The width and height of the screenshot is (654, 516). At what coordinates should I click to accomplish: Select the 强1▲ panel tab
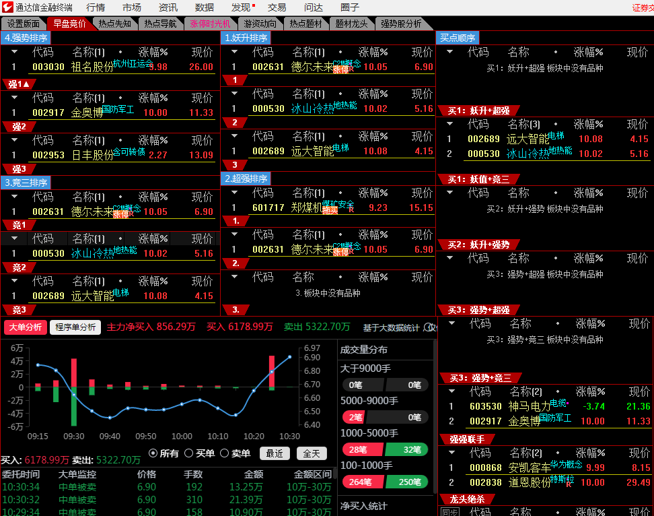pos(19,84)
